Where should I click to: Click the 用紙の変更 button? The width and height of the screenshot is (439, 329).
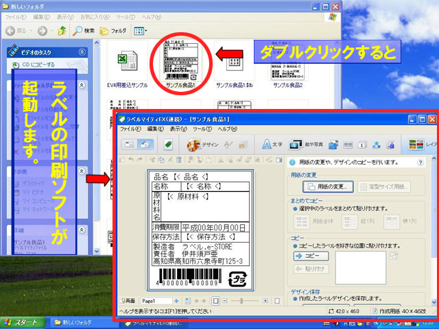(328, 186)
